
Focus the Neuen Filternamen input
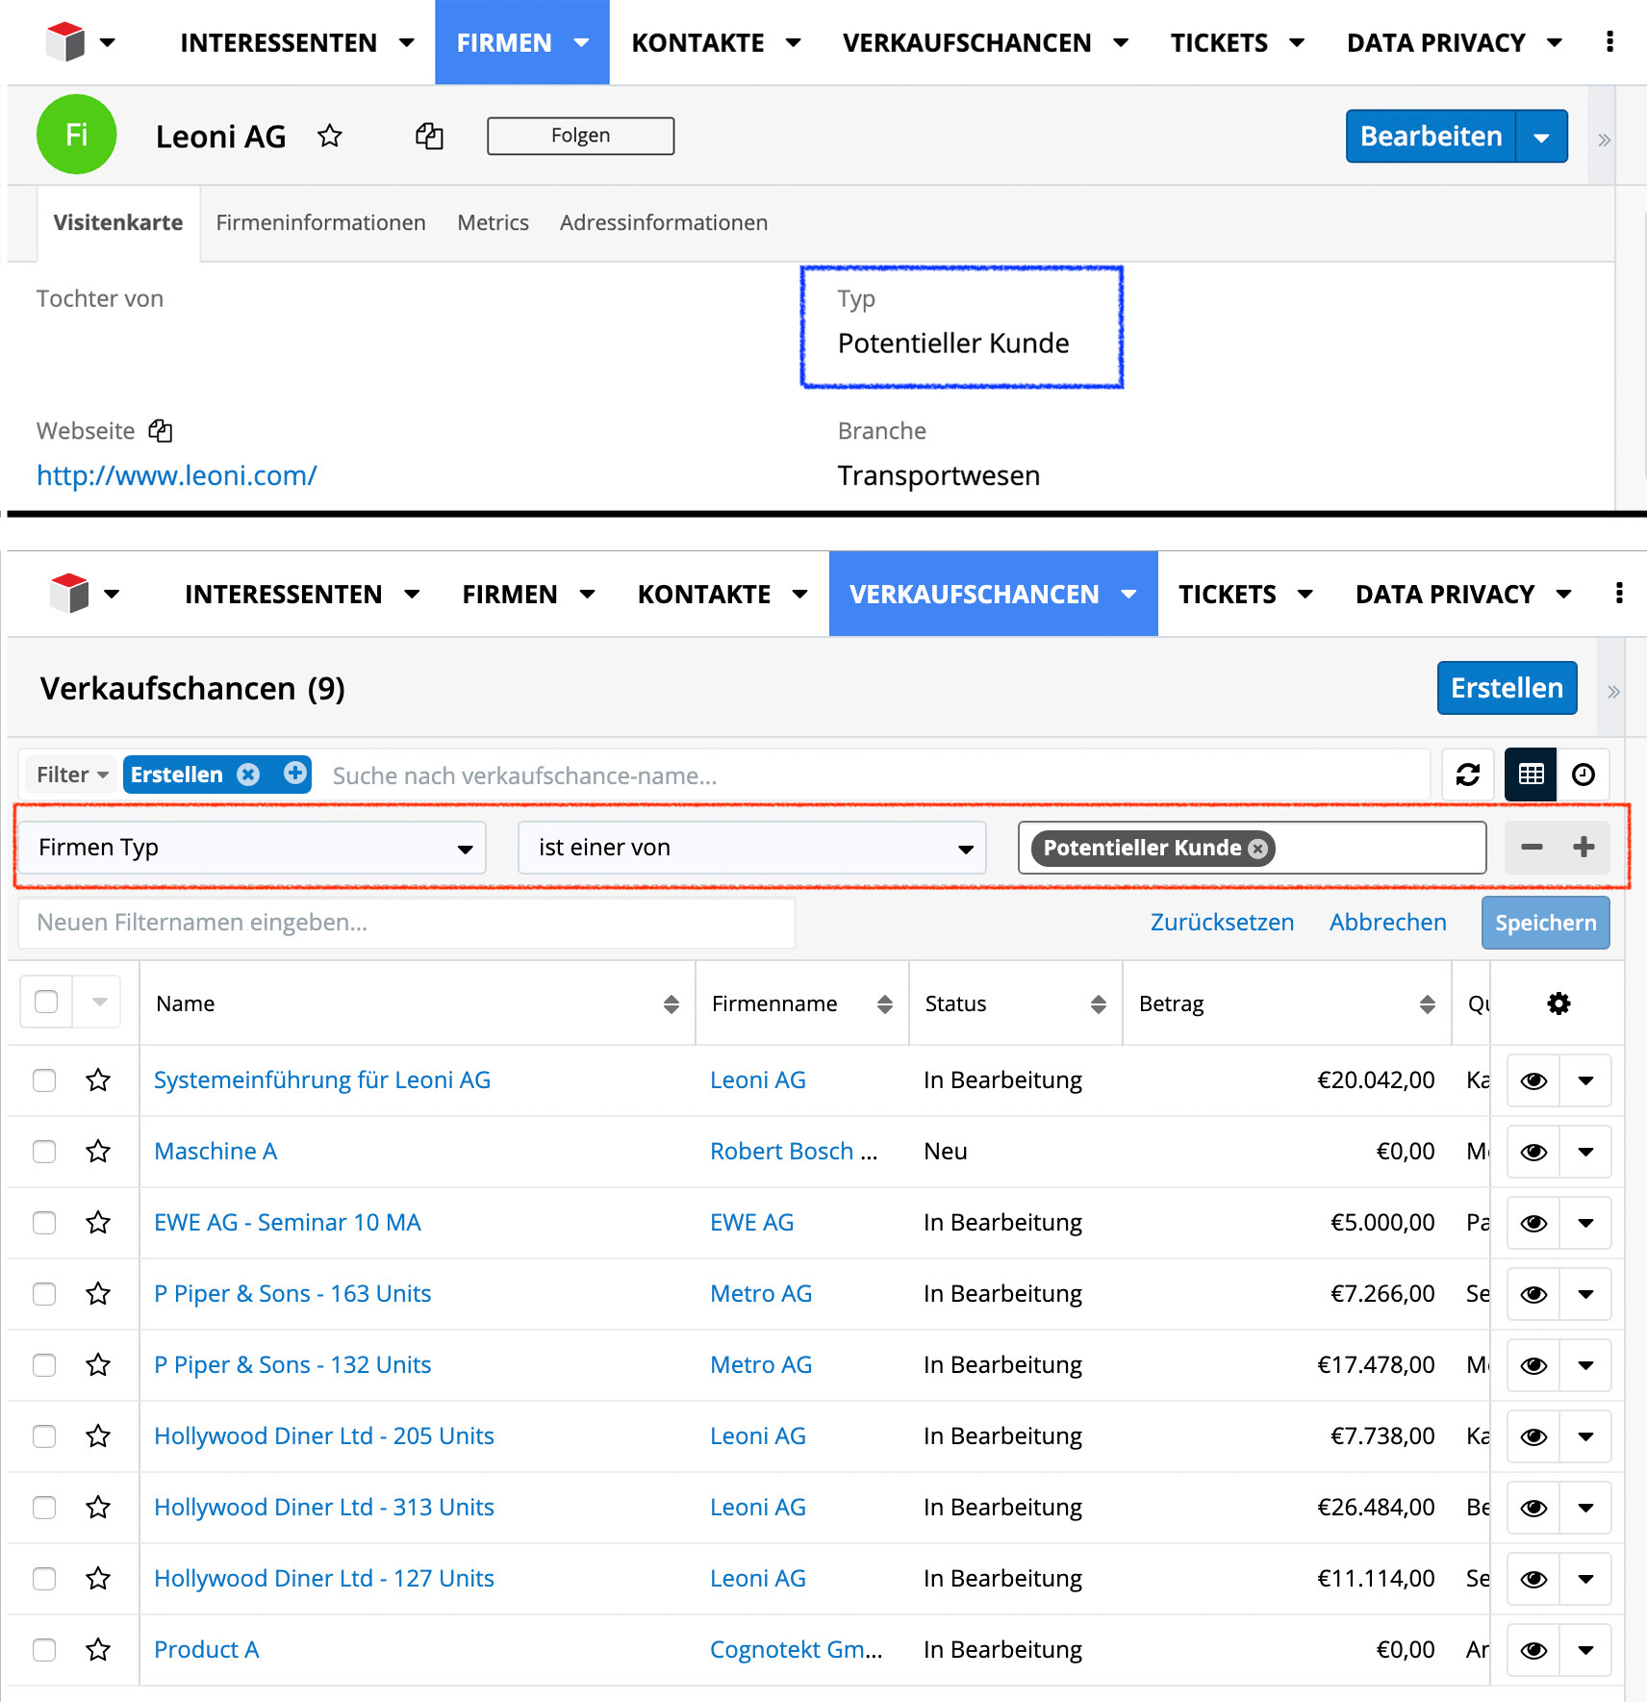(x=407, y=923)
